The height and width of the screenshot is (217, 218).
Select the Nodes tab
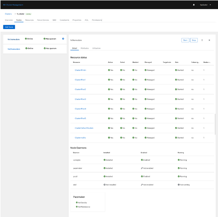point(19,20)
